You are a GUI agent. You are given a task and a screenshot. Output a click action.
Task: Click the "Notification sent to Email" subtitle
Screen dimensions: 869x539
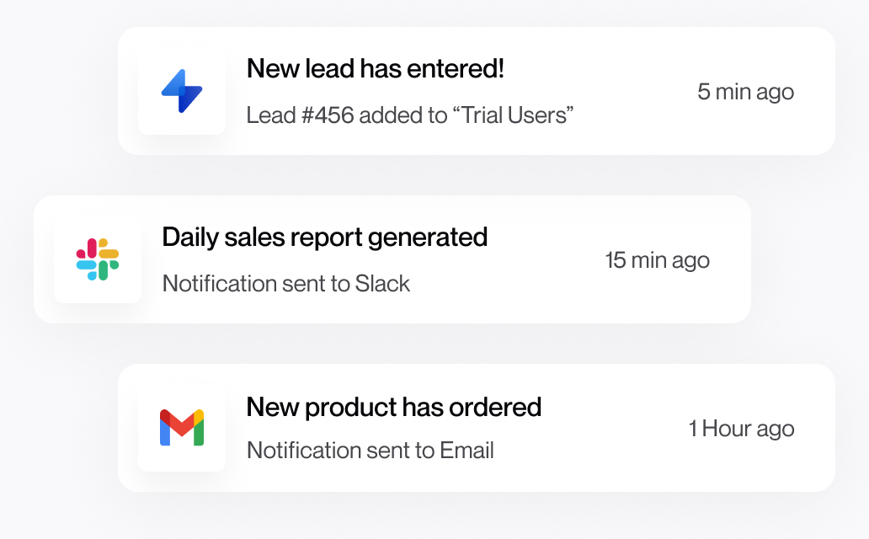(370, 451)
